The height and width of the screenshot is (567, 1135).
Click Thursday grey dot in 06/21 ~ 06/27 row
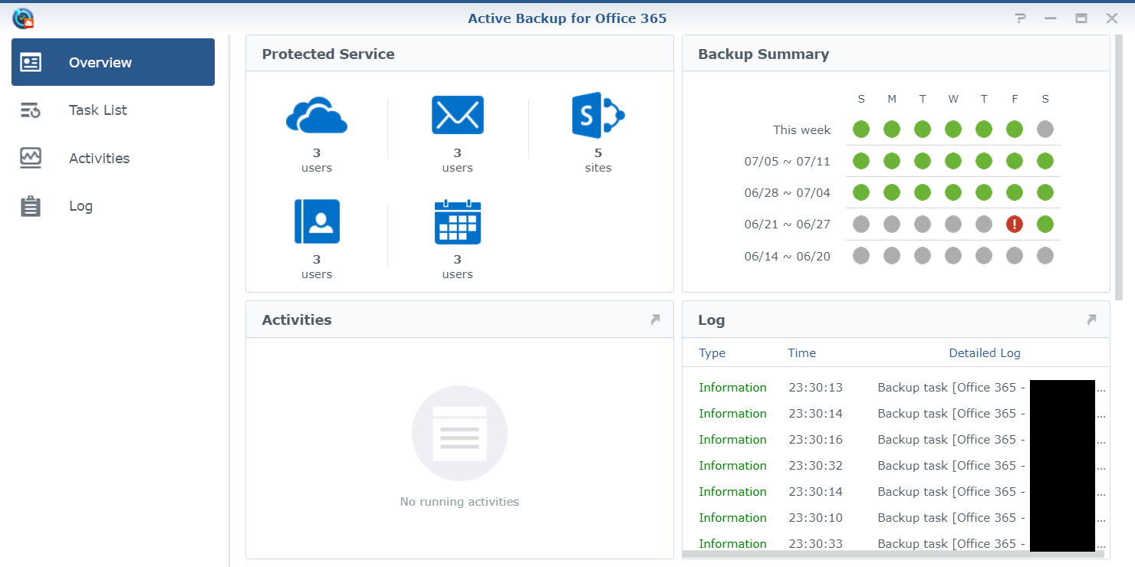pyautogui.click(x=984, y=224)
